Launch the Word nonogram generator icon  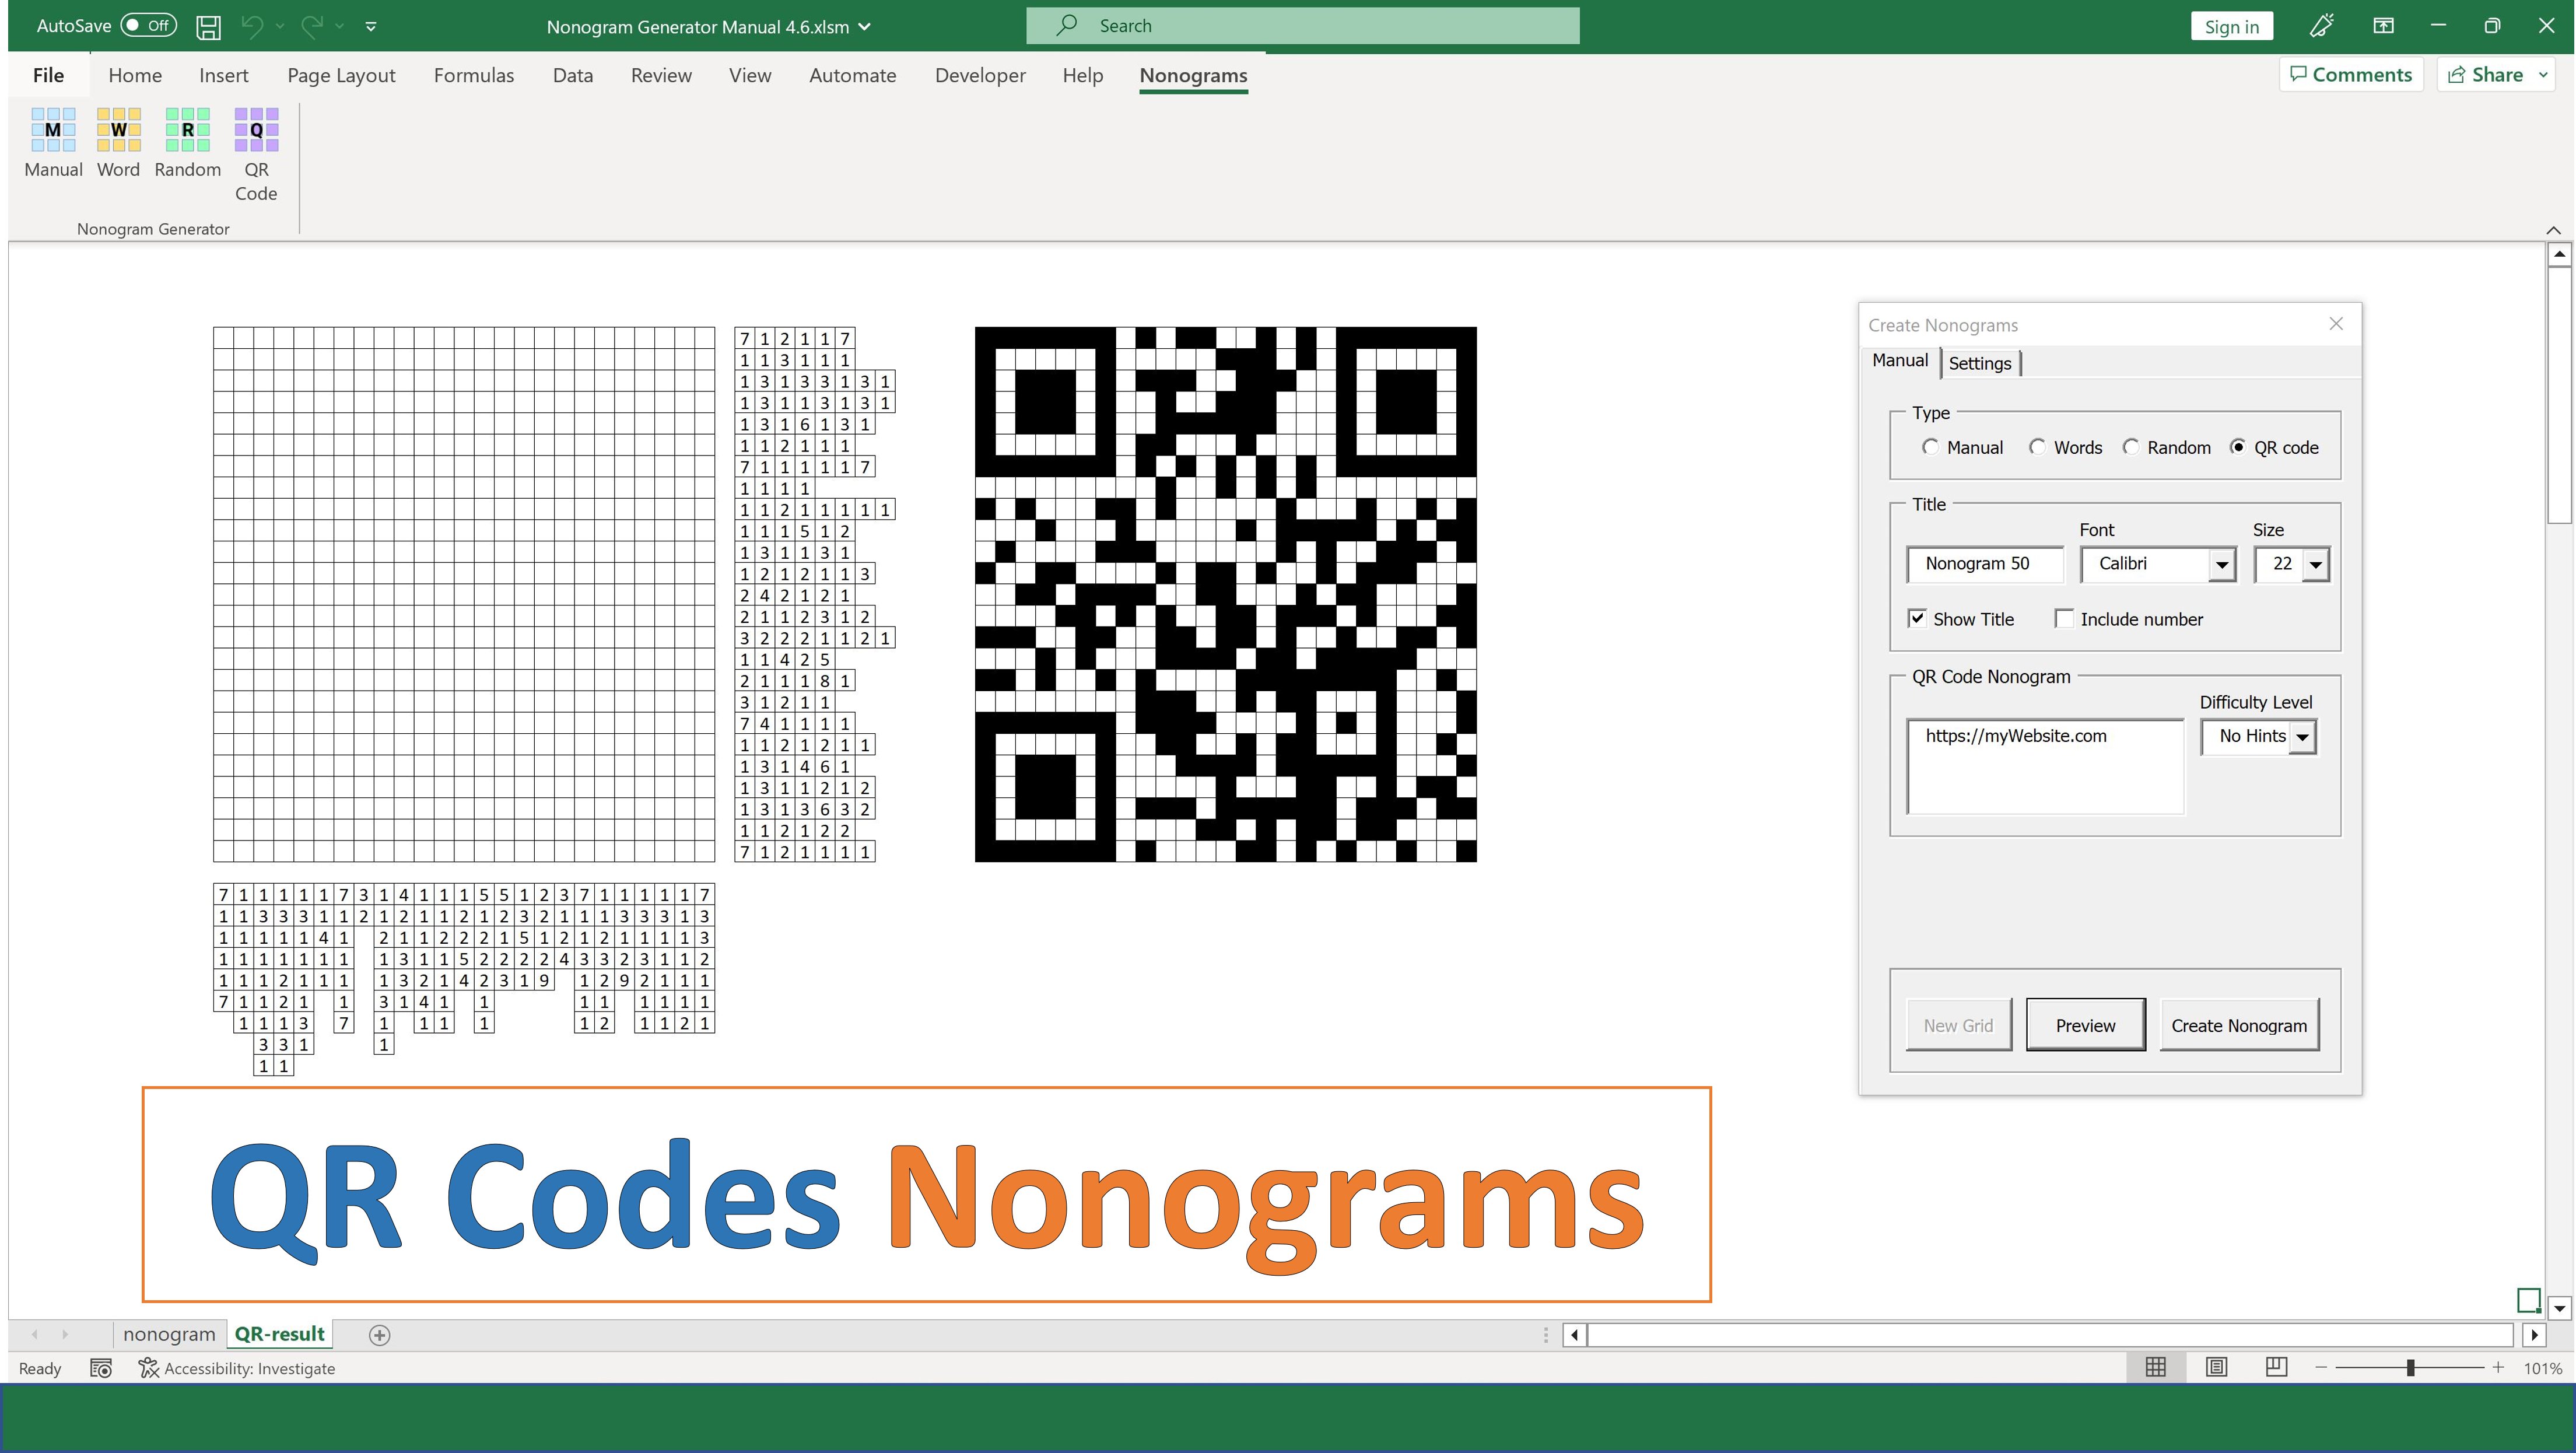(x=118, y=143)
